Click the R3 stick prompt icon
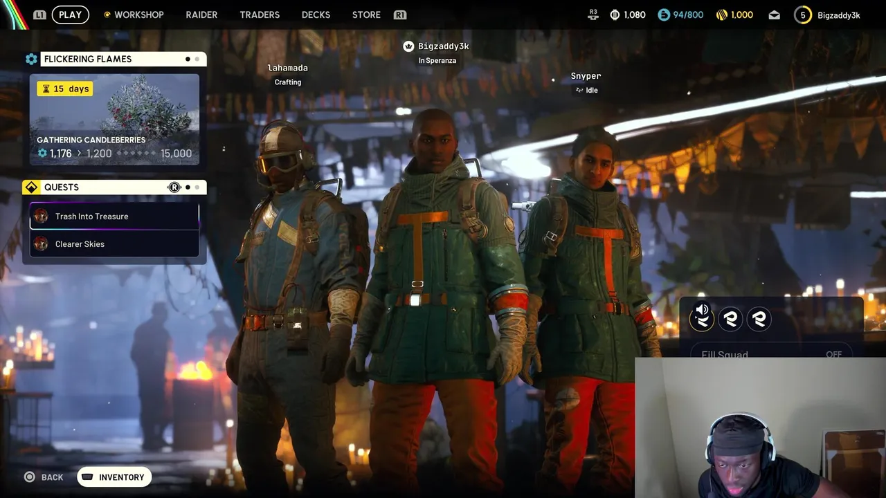886x498 pixels. [593, 15]
